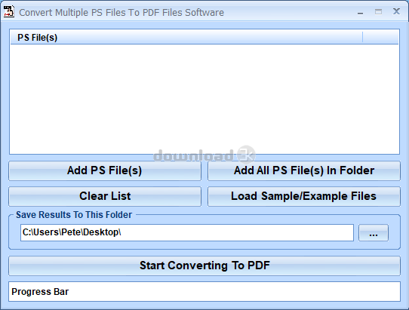Sort by the PS File(s) column header
The width and height of the screenshot is (409, 310).
[186, 37]
